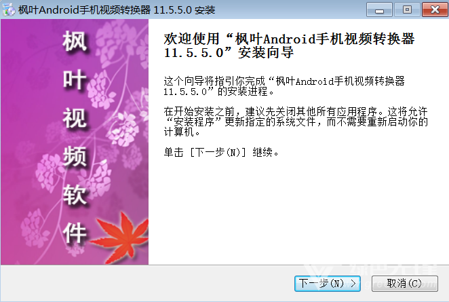Image resolution: width=449 pixels, height=302 pixels.
Task: Click the line 单击 [下一步(N)] 继续
Action: click(x=221, y=153)
